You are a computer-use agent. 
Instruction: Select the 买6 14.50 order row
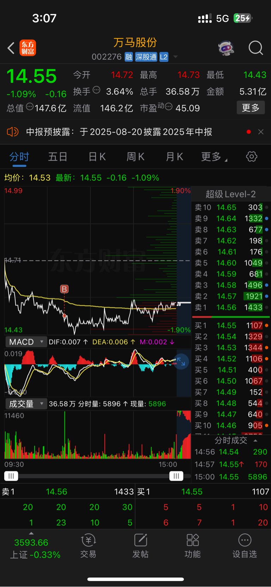(x=231, y=381)
